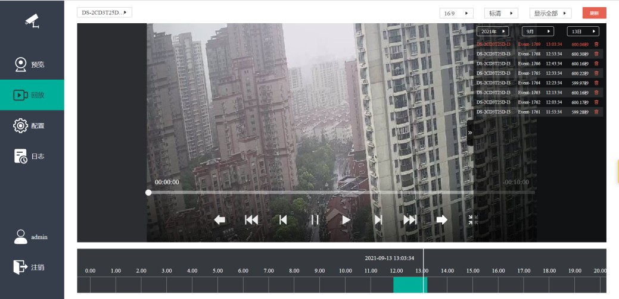
Task: Collapse the recording list side panel
Action: [x=470, y=133]
